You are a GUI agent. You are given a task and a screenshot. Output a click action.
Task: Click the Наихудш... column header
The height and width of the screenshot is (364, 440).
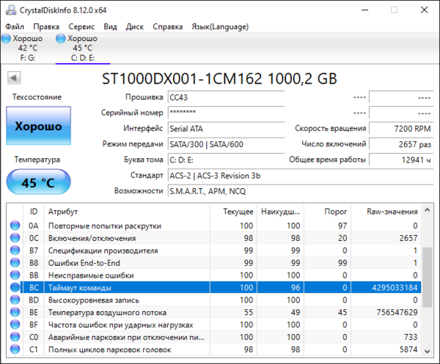pos(280,211)
